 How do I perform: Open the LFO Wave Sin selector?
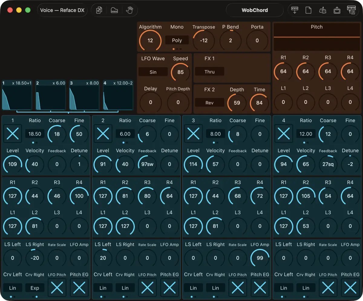153,72
